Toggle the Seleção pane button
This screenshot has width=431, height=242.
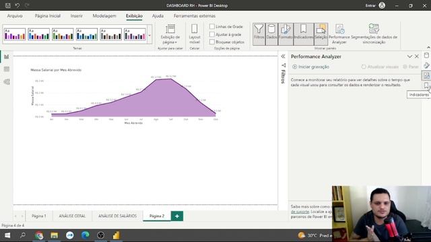pyautogui.click(x=321, y=34)
